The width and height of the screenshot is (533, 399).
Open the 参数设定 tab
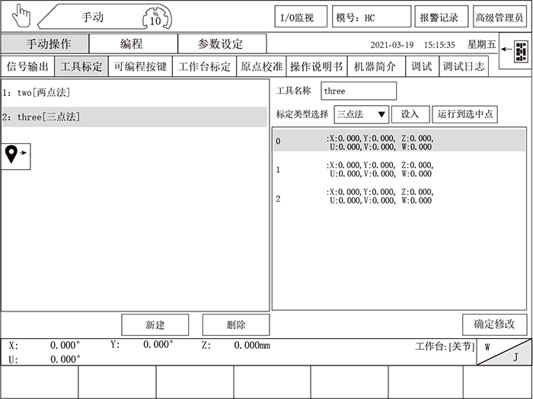(x=222, y=44)
